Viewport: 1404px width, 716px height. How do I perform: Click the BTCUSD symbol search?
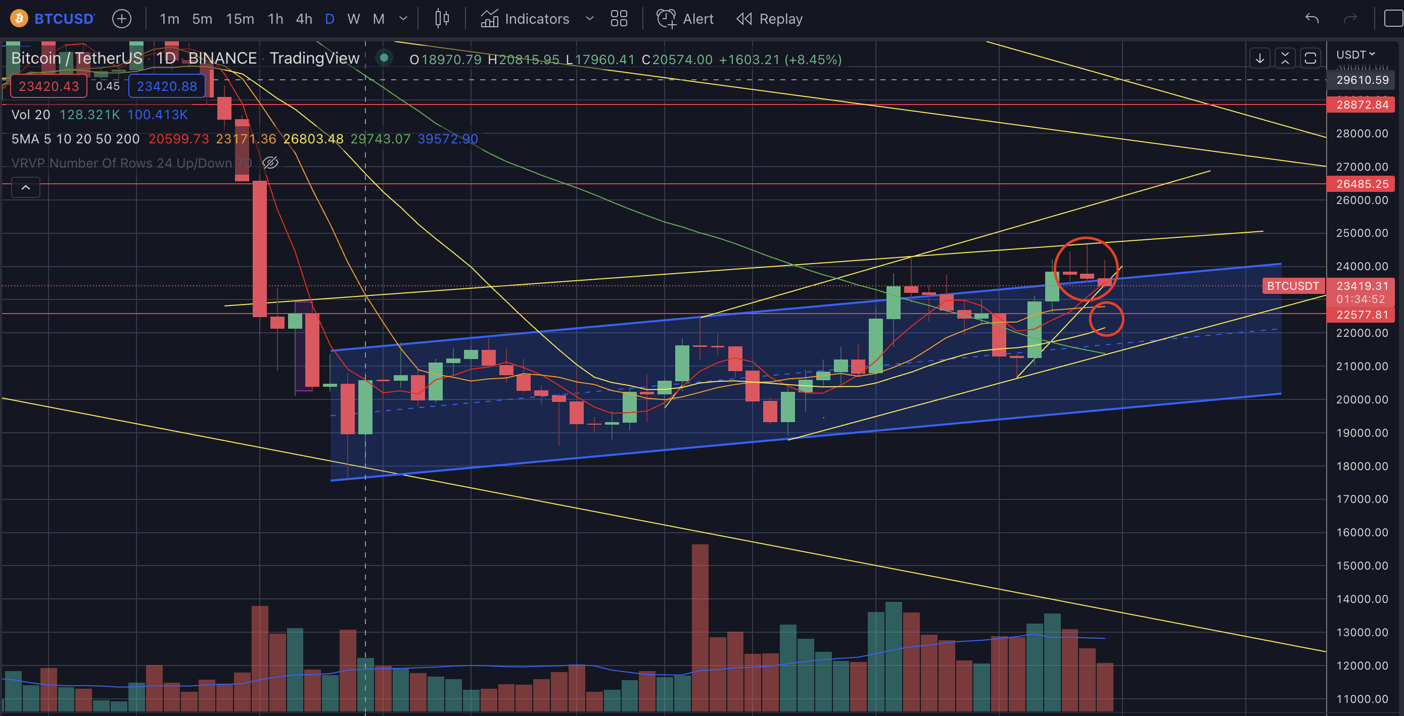pos(64,19)
